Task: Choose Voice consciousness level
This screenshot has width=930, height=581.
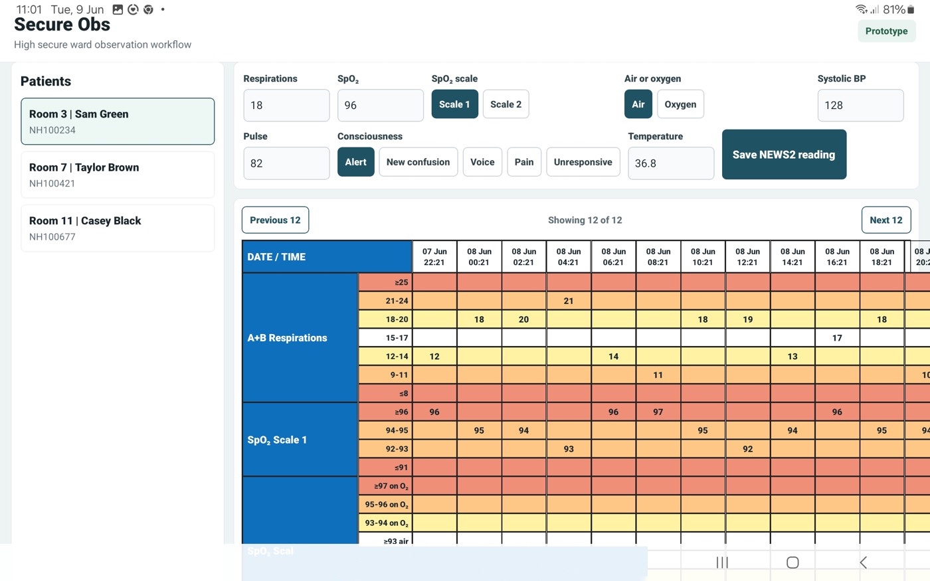Action: [482, 162]
